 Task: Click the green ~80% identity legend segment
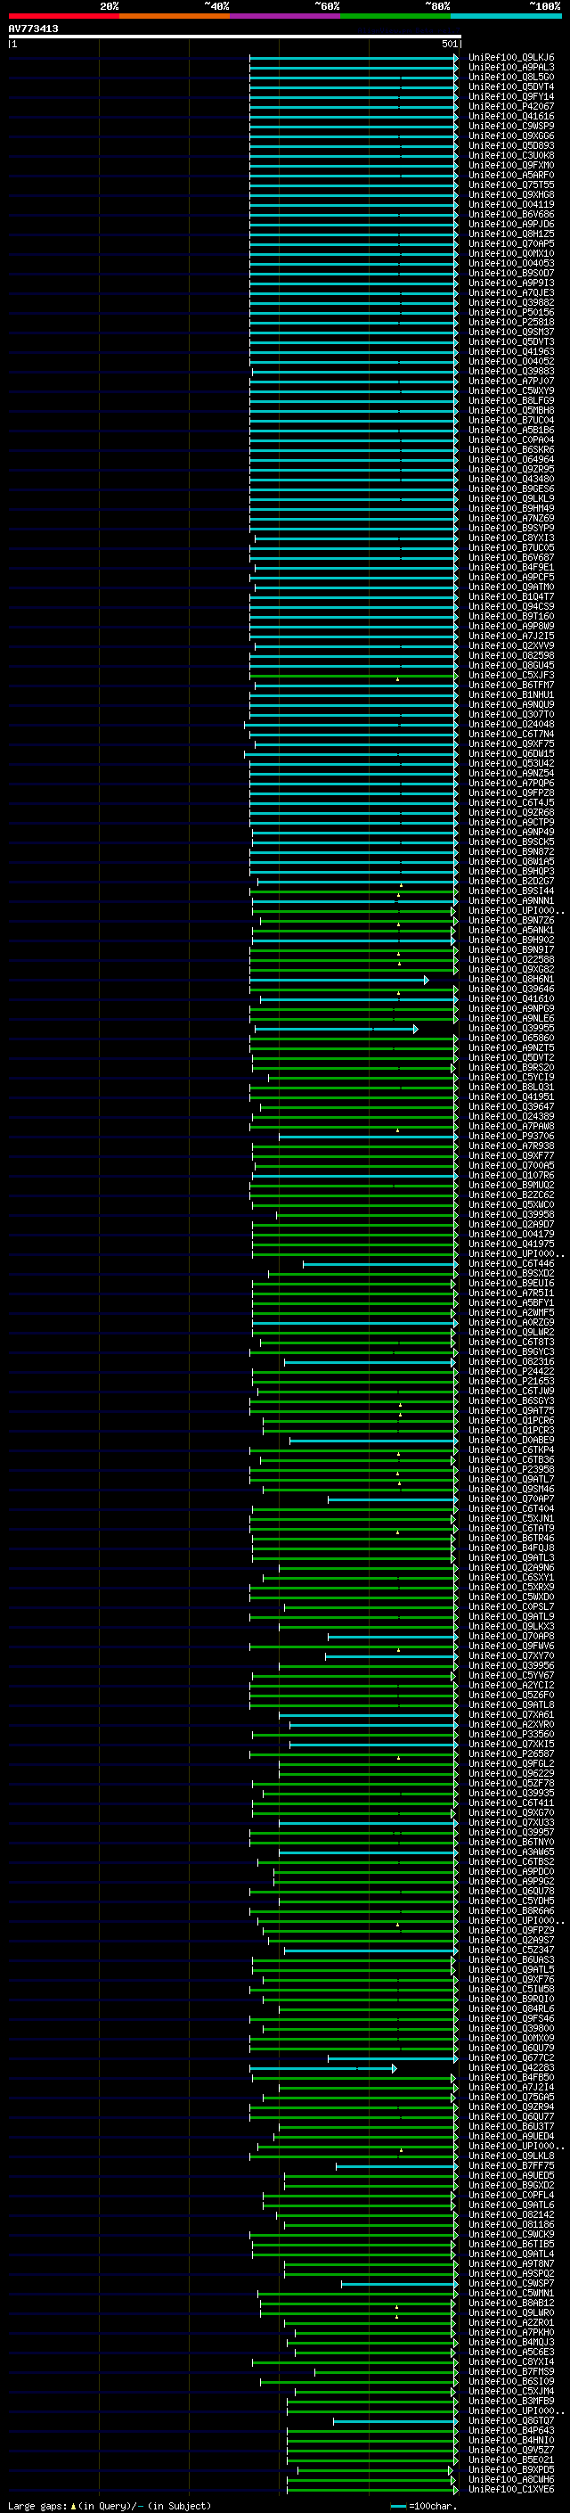tap(395, 16)
